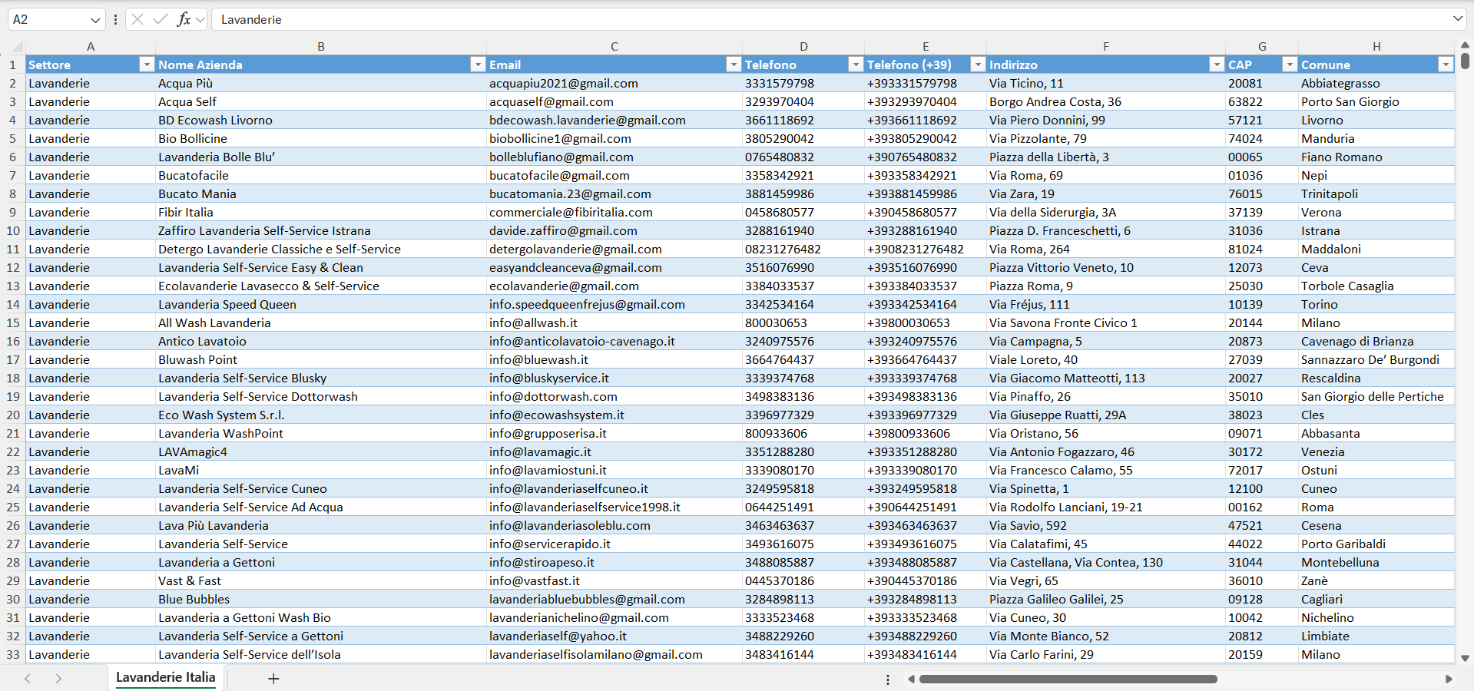Screen dimensions: 1474x691
Task: Open the fx dropdown arrow
Action: coord(200,20)
